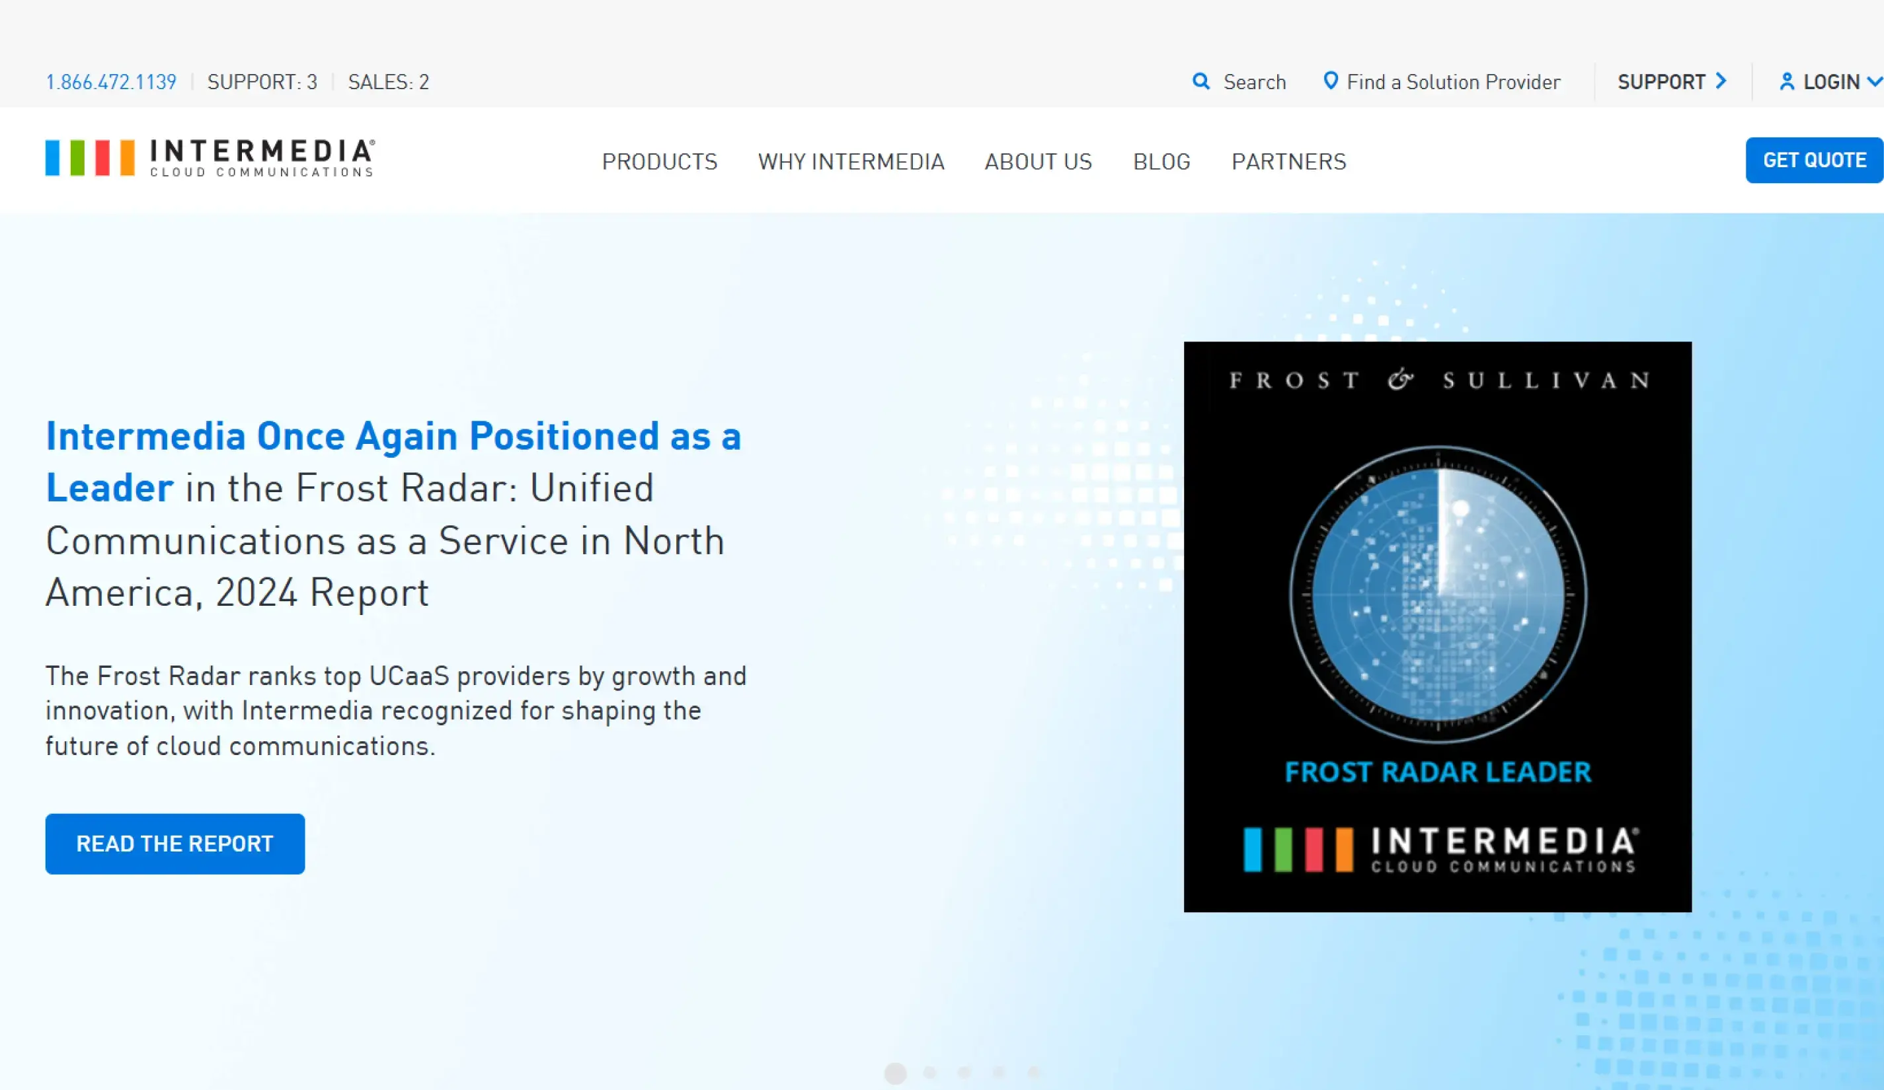
Task: Click the Search text in the top bar
Action: click(1255, 81)
